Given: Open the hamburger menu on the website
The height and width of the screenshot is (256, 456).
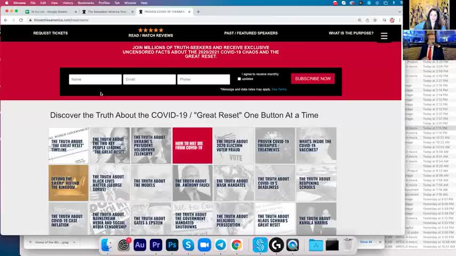Looking at the screenshot, I should 384,36.
